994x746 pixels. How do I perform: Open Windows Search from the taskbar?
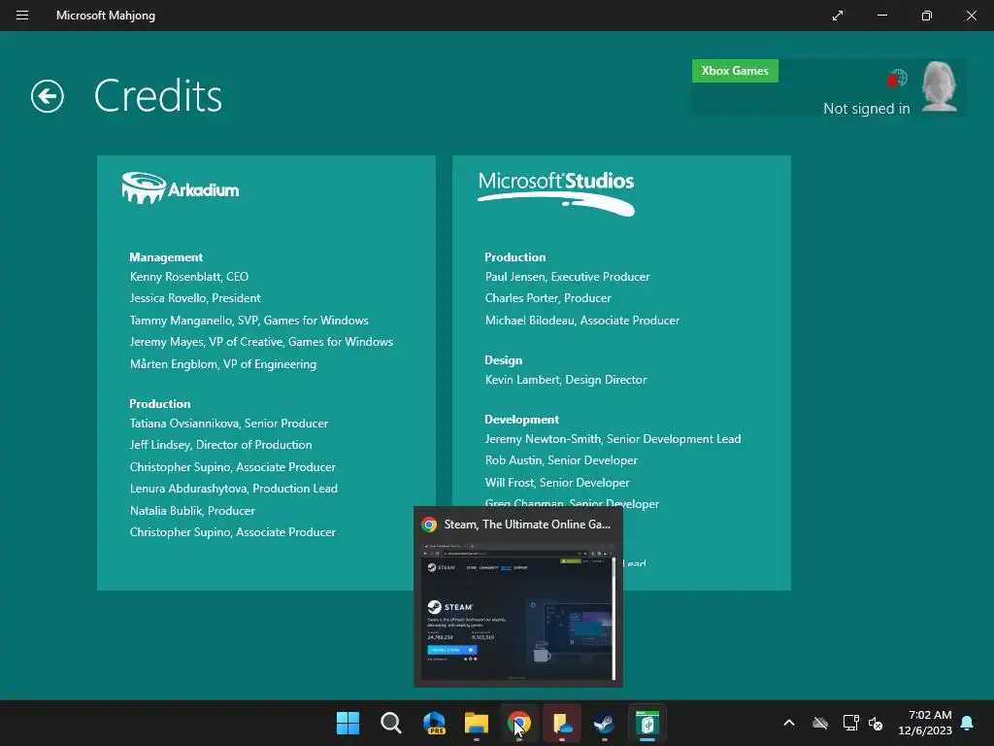(x=391, y=723)
